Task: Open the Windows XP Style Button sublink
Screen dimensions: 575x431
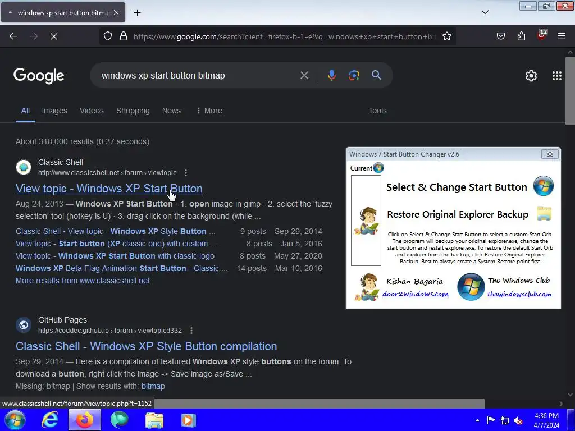Action: pyautogui.click(x=116, y=231)
